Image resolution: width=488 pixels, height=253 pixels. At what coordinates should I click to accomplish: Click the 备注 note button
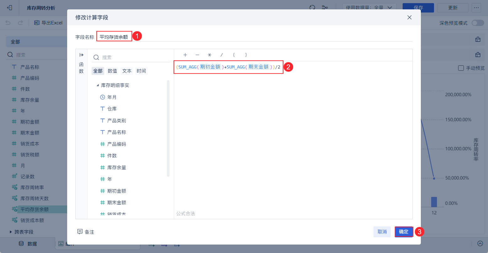(86, 232)
